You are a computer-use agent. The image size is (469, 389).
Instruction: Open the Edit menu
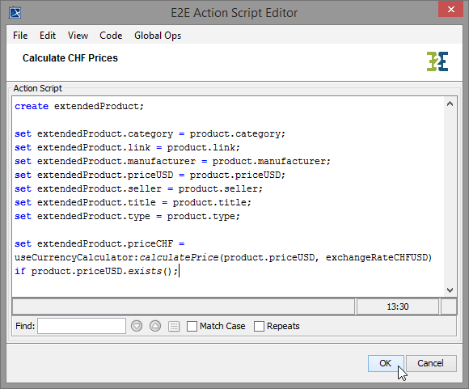click(x=48, y=36)
